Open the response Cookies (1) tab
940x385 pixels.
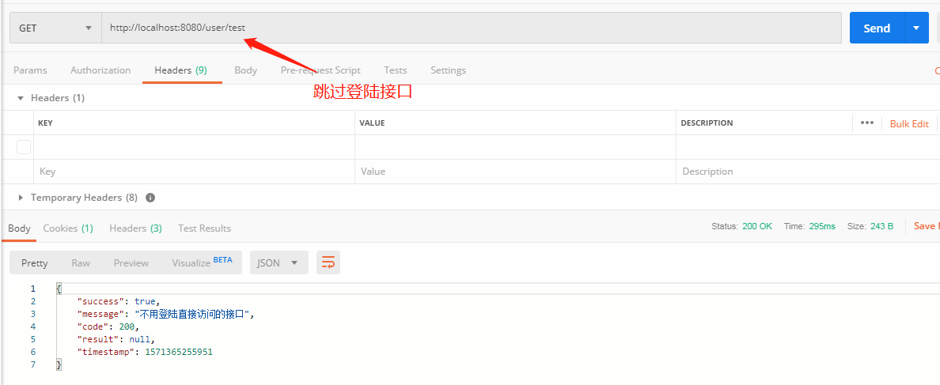pyautogui.click(x=68, y=228)
